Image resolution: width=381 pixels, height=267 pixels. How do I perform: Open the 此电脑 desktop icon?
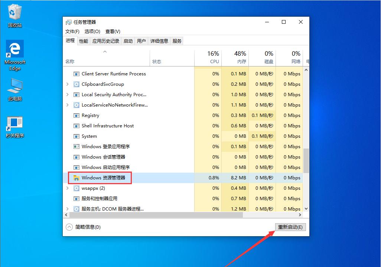tap(15, 89)
